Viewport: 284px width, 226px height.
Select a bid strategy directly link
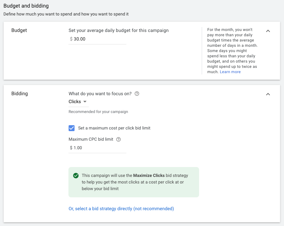[x=121, y=209]
